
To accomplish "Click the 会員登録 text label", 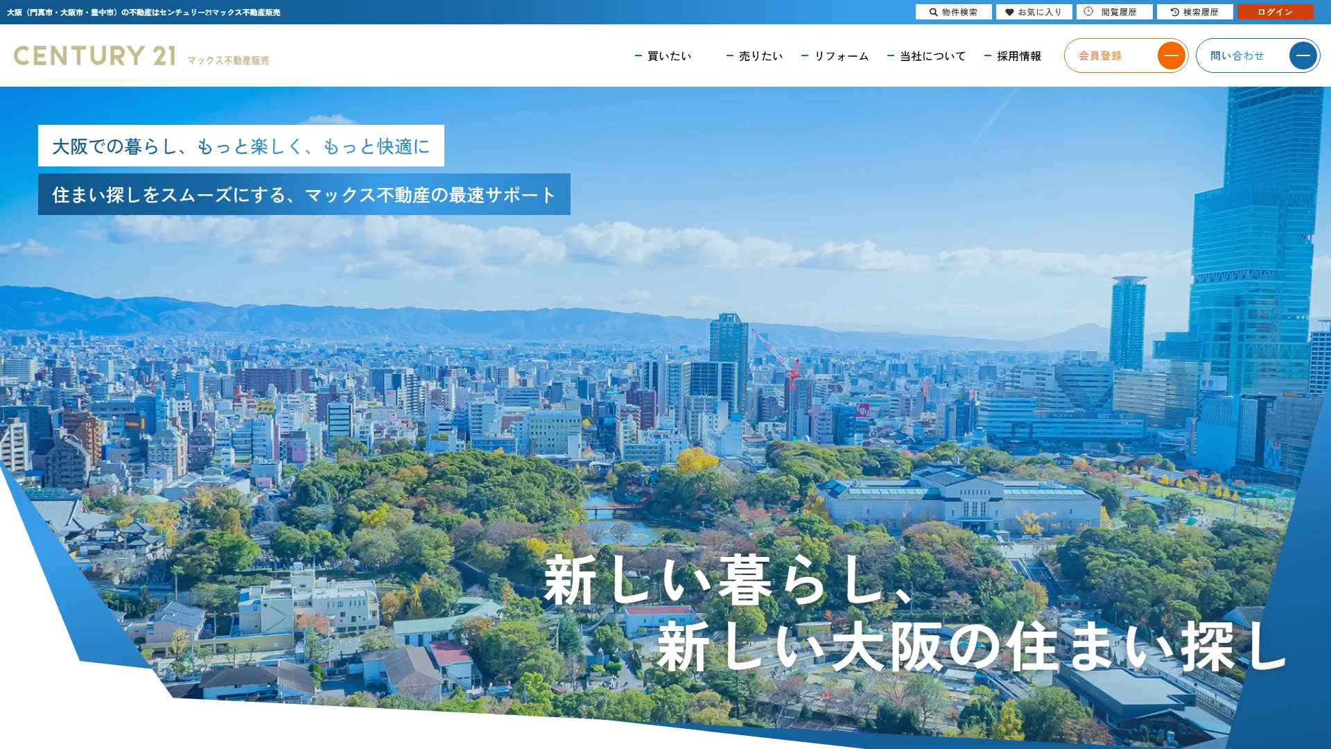I will click(x=1099, y=56).
